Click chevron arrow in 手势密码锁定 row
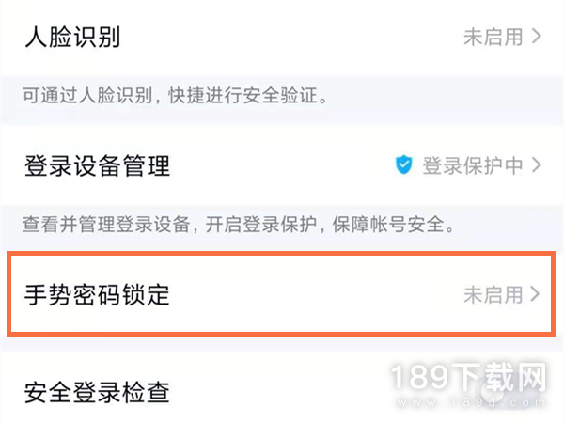 (x=535, y=294)
